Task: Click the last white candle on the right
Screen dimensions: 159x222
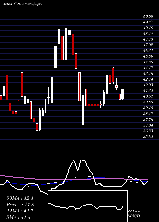Action: coord(122,94)
